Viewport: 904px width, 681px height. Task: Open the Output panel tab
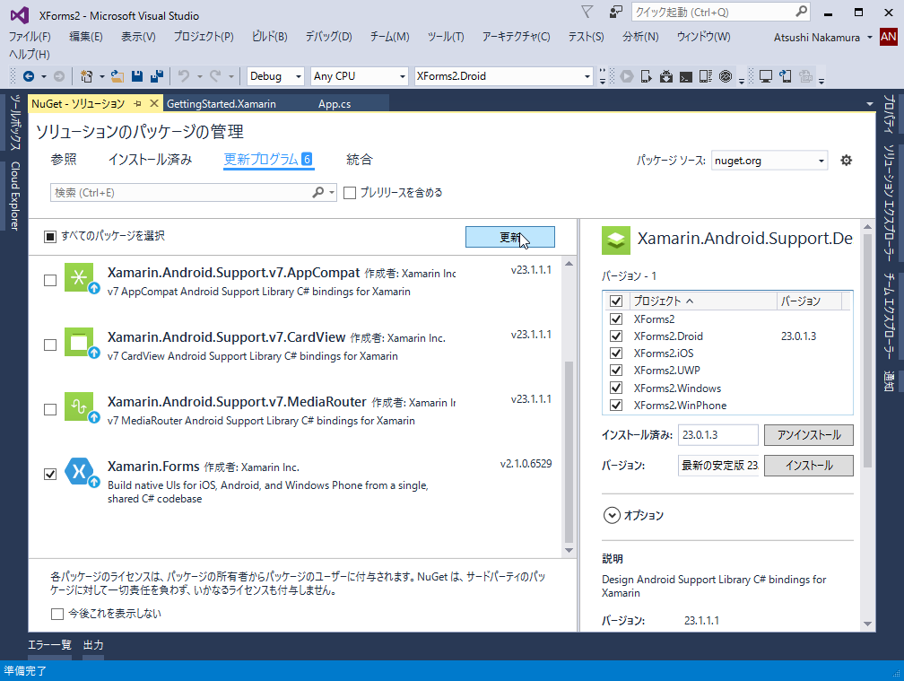(x=93, y=645)
